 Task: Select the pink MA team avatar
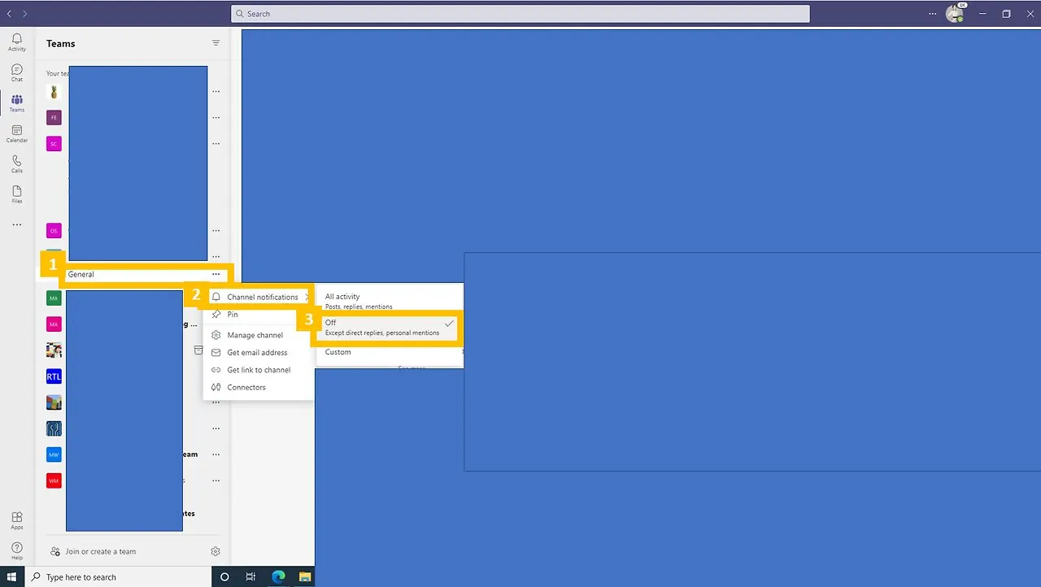click(54, 324)
